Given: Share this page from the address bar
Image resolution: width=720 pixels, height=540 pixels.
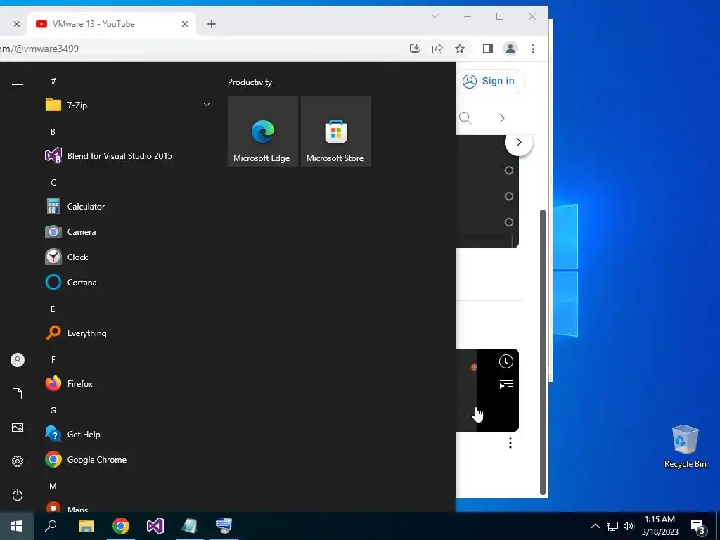Looking at the screenshot, I should (x=437, y=49).
